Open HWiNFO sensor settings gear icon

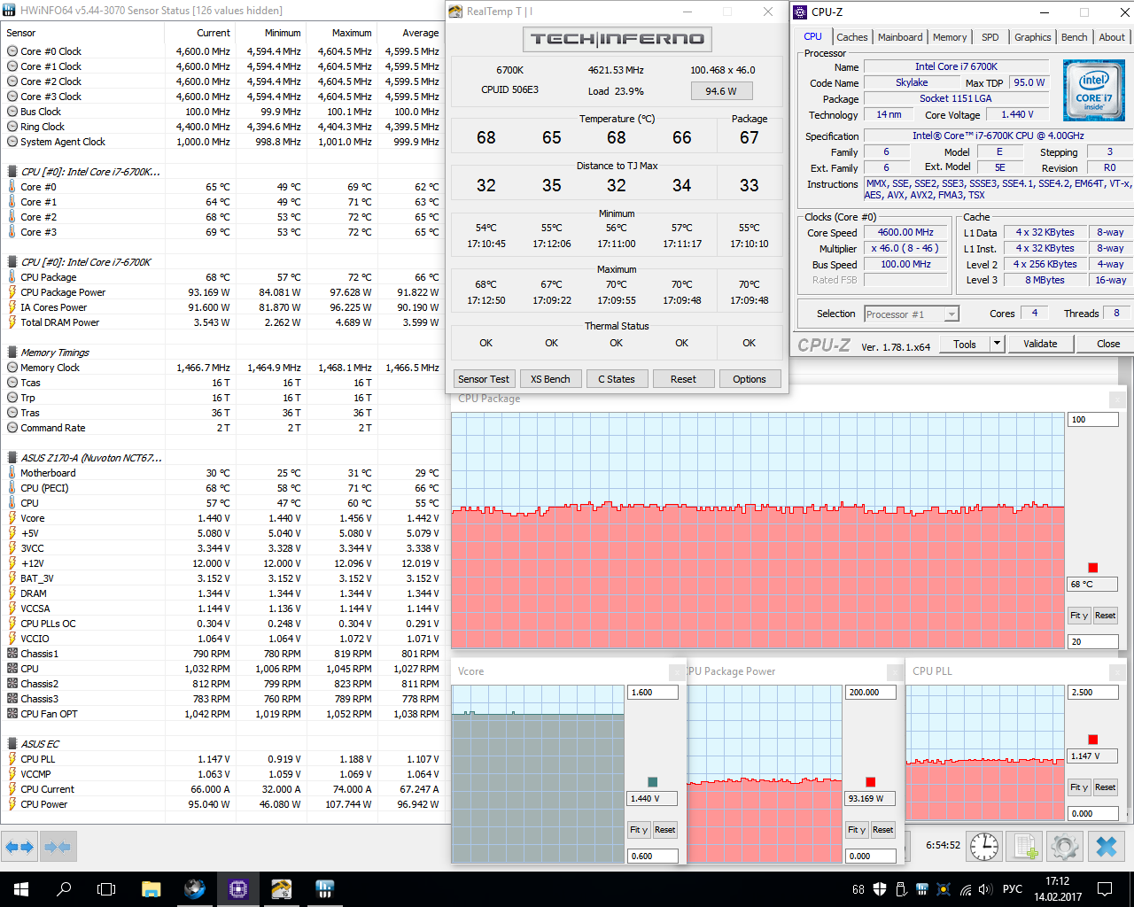coord(1065,847)
